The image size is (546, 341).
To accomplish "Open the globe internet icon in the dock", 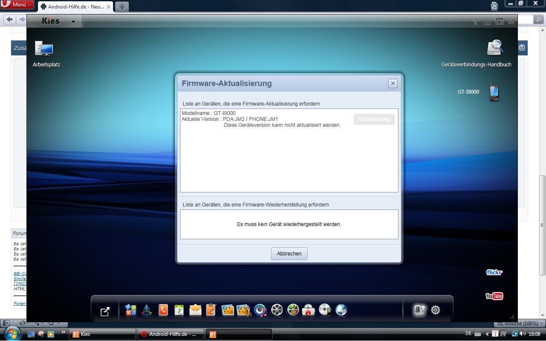I will coord(341,310).
